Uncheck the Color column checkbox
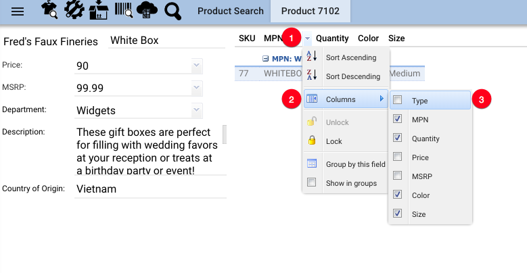 coord(397,195)
